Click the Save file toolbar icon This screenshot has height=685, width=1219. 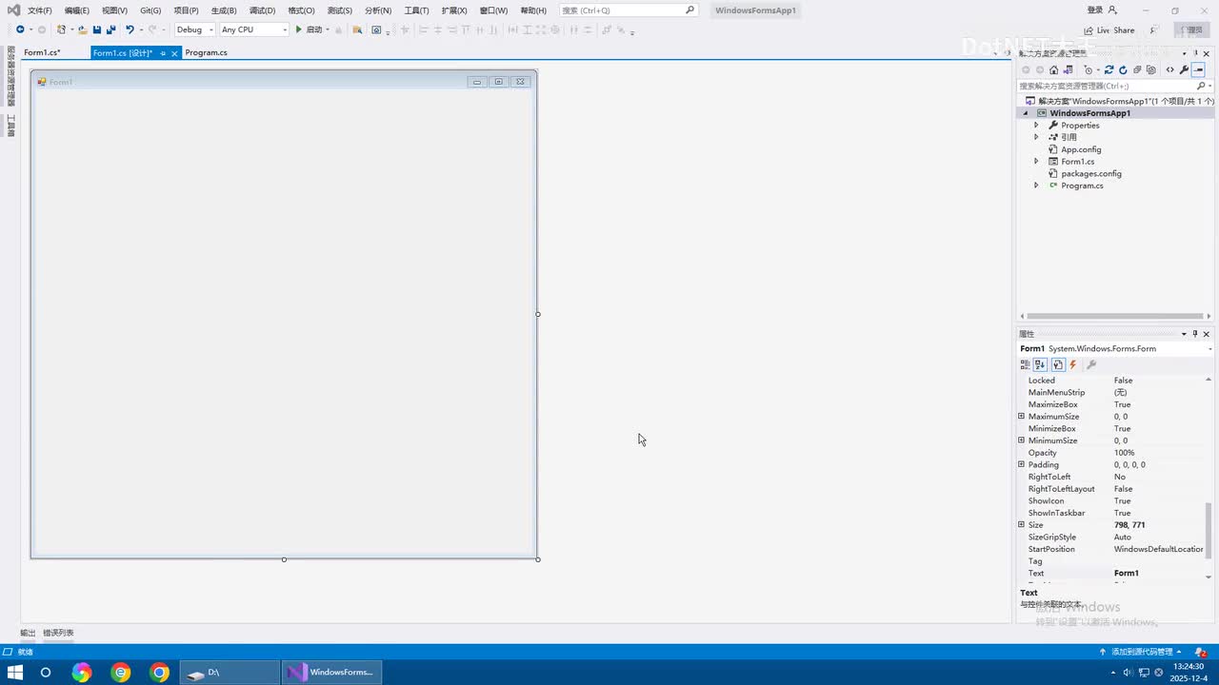tap(97, 29)
